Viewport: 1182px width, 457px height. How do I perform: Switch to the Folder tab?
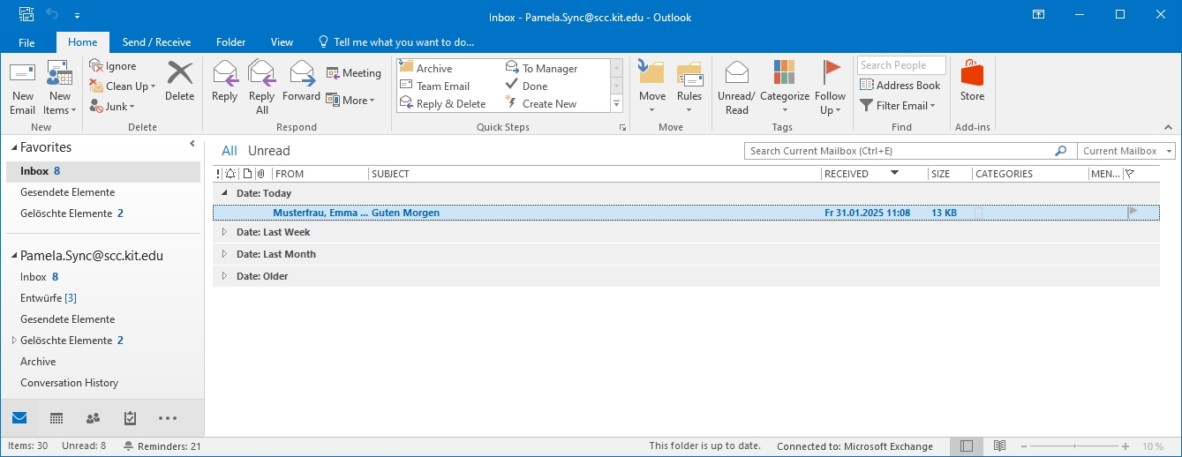pos(231,42)
